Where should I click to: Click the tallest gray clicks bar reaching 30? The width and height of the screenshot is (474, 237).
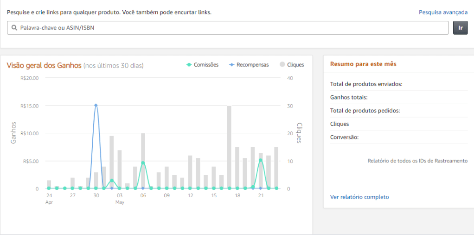tap(229, 147)
